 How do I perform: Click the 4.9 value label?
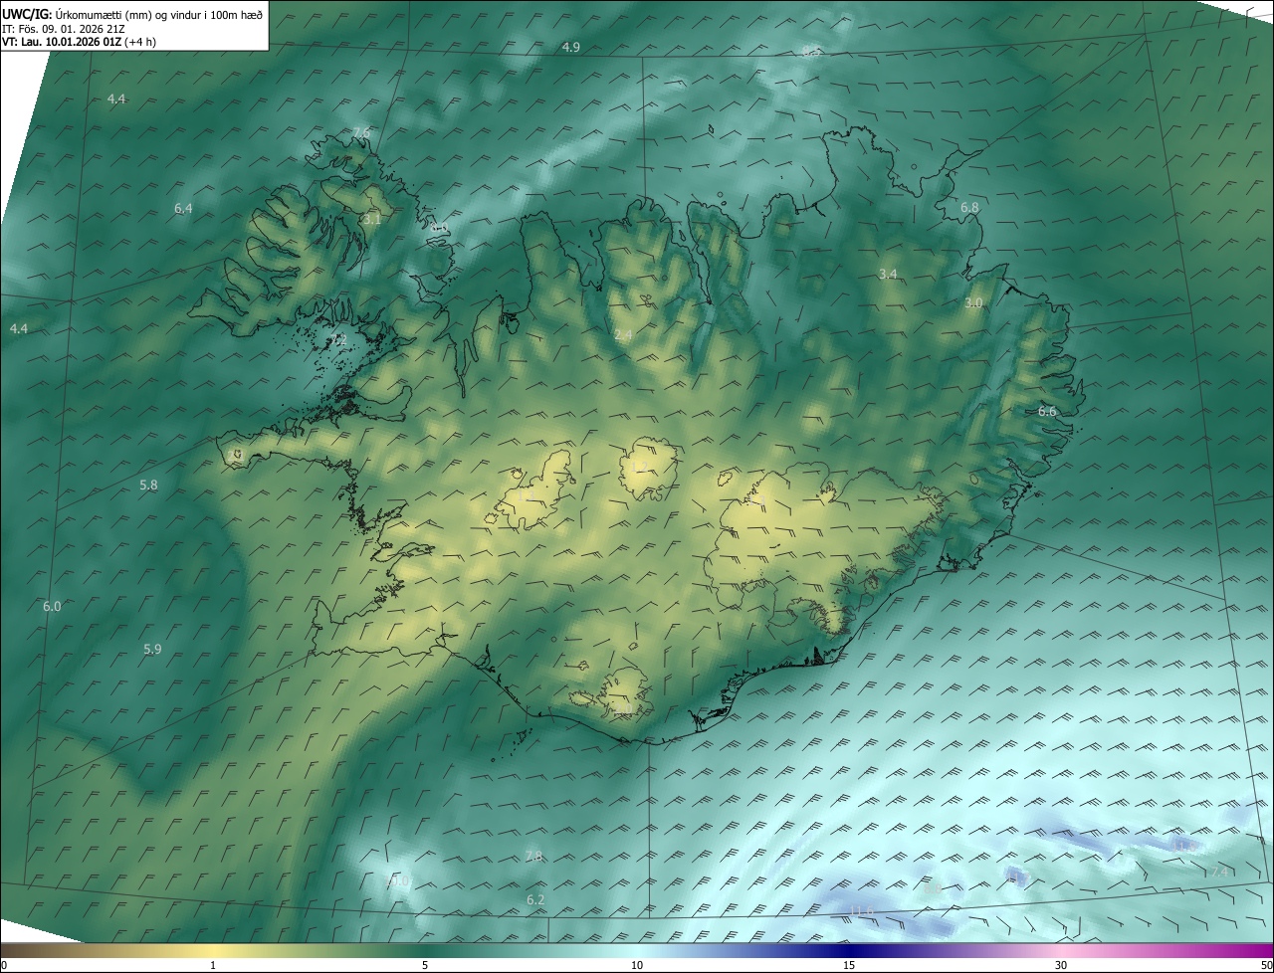point(570,48)
